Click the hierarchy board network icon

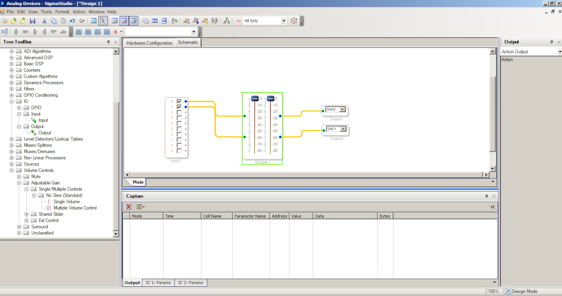click(227, 21)
